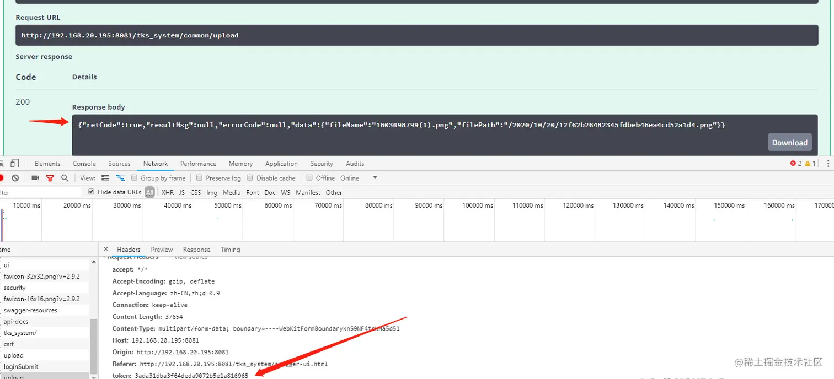Click the response body JSON text
Image resolution: width=834 pixels, height=379 pixels.
pos(402,125)
